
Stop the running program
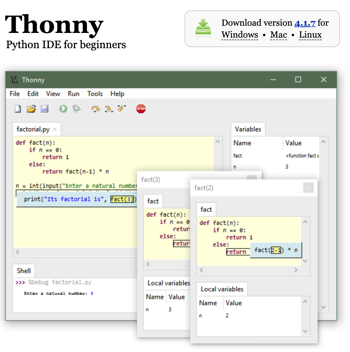coord(141,109)
